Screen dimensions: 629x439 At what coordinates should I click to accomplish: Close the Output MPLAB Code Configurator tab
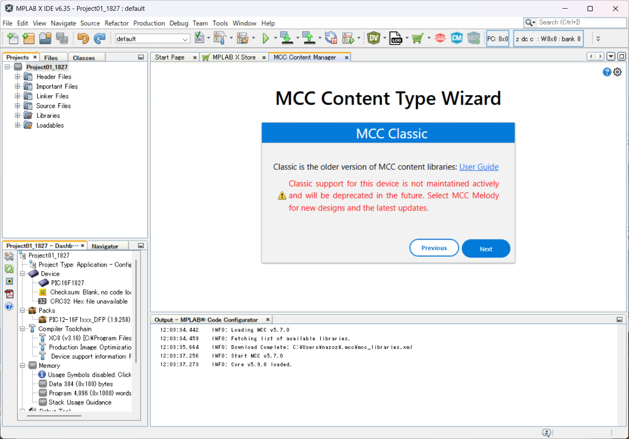click(268, 320)
